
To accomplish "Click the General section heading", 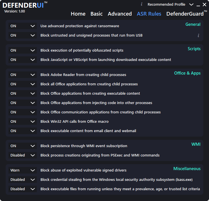I will [x=193, y=24].
